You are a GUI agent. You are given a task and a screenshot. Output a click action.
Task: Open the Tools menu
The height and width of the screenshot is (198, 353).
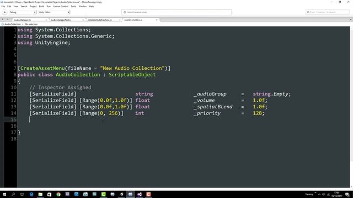pyautogui.click(x=73, y=6)
